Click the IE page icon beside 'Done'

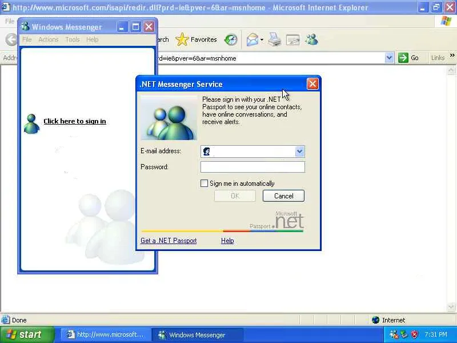point(5,320)
